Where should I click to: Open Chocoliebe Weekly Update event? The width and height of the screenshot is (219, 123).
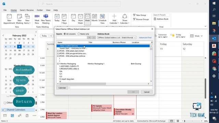(124, 112)
